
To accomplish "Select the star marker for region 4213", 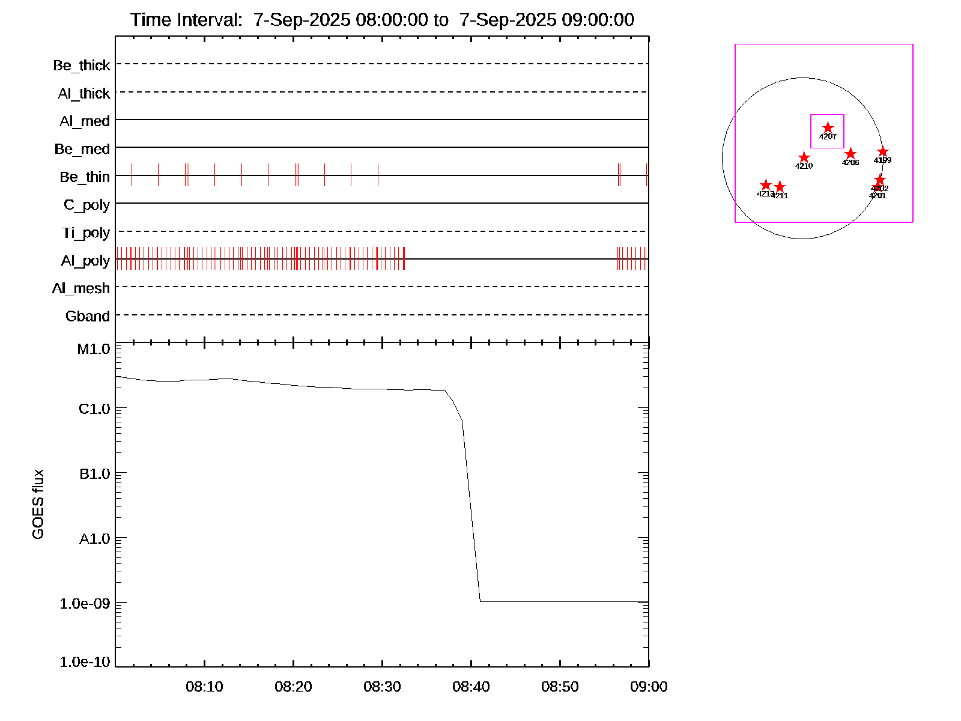I will (x=765, y=185).
